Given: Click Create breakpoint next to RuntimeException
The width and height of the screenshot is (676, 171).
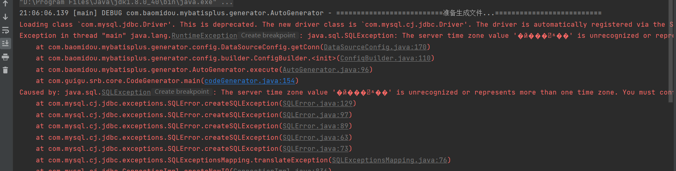Looking at the screenshot, I should point(268,35).
